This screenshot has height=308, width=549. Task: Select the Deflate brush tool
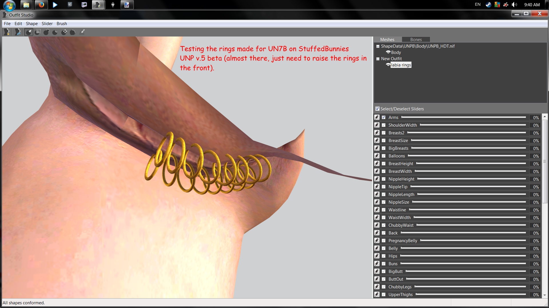tap(55, 32)
